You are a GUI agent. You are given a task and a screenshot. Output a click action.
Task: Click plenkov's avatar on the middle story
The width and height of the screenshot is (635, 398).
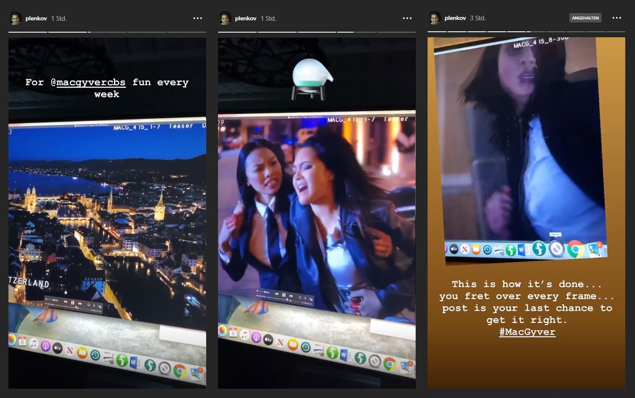(x=225, y=18)
